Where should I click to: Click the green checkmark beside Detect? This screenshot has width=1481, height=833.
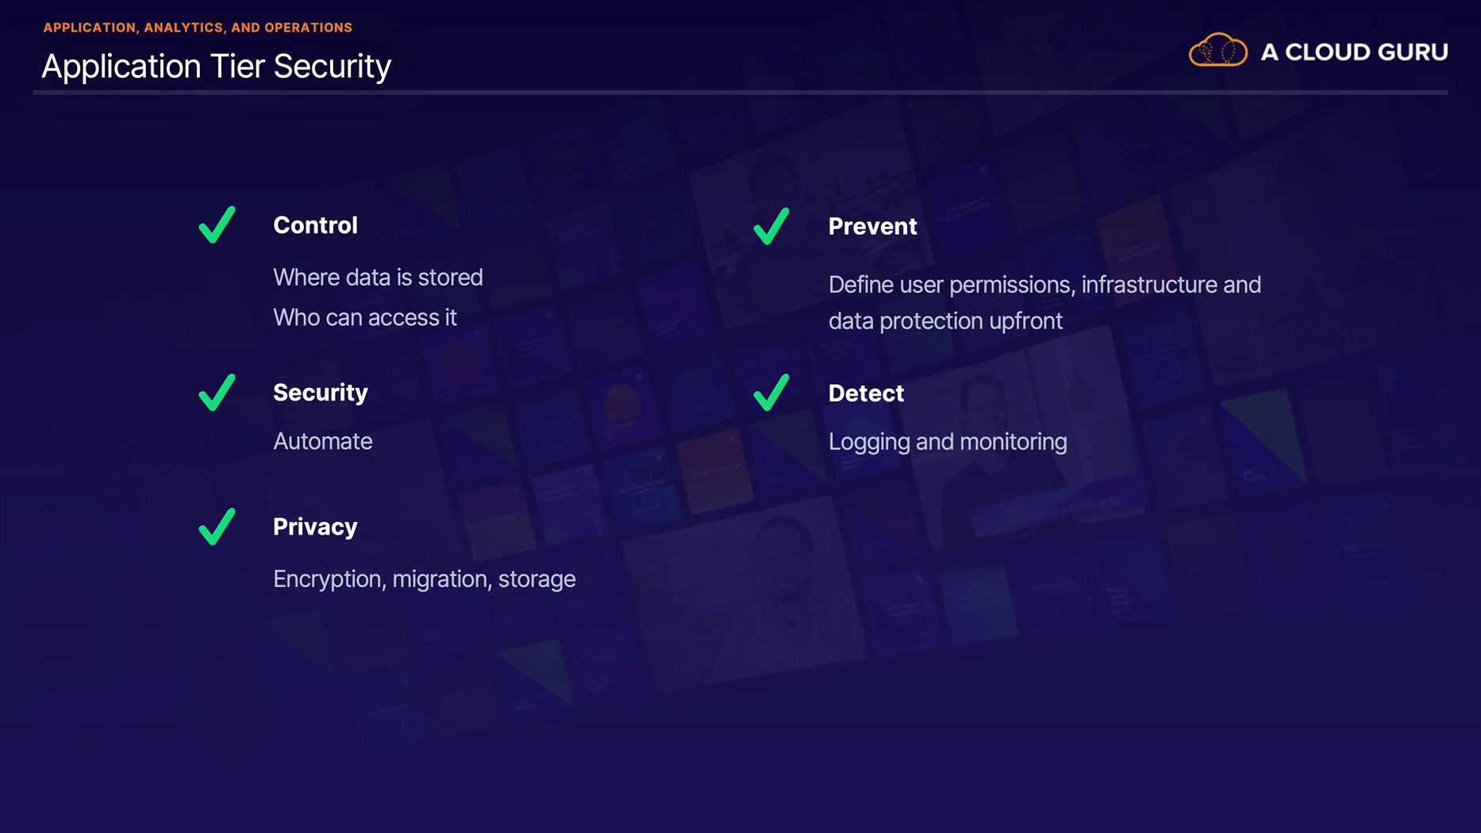pos(771,393)
